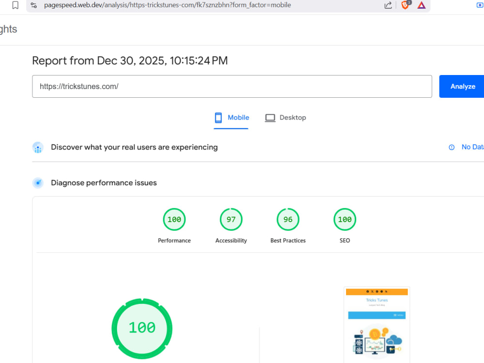Screen dimensions: 484x363
Task: Click the share page icon
Action: coord(388,5)
